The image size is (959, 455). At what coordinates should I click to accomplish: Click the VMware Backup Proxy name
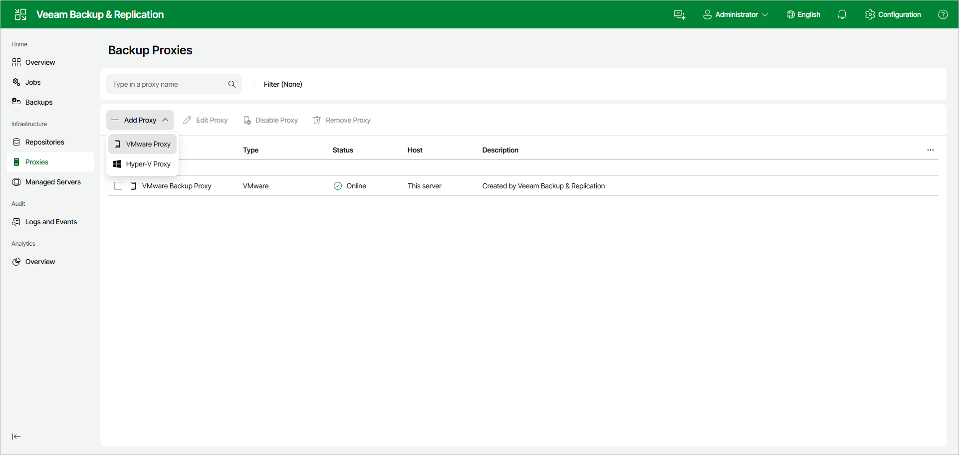[177, 186]
